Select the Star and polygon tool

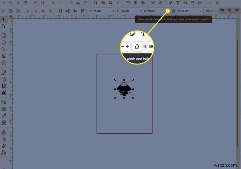point(4,49)
